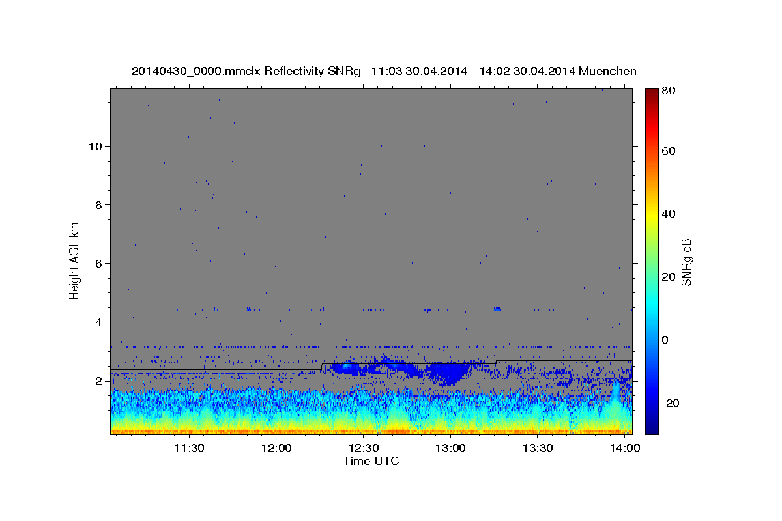Click the height tick label 4
This screenshot has height=521, width=782.
[x=98, y=322]
